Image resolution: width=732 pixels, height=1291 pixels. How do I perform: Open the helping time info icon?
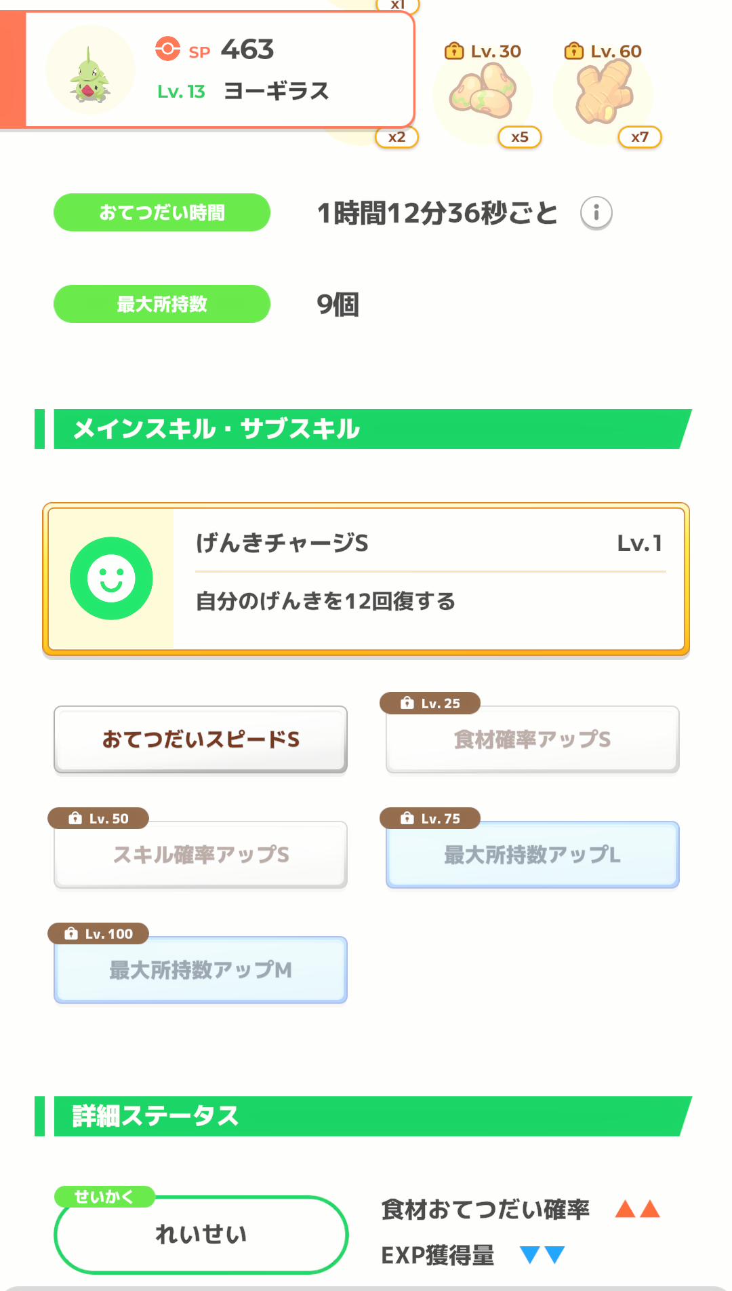596,213
